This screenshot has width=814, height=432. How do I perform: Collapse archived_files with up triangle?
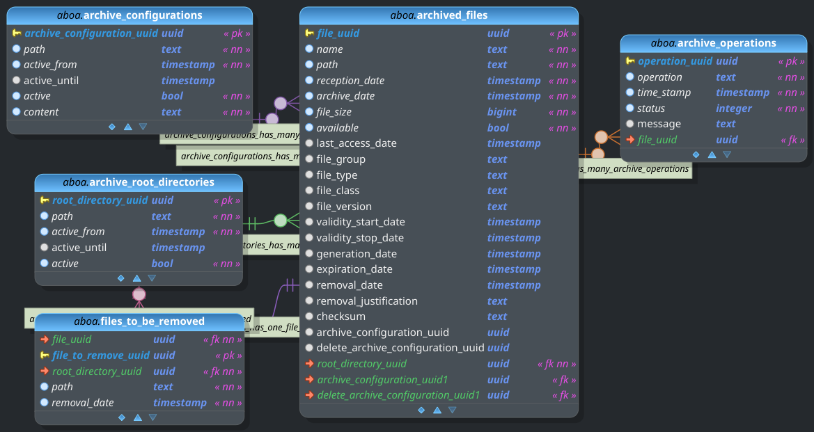coord(437,410)
